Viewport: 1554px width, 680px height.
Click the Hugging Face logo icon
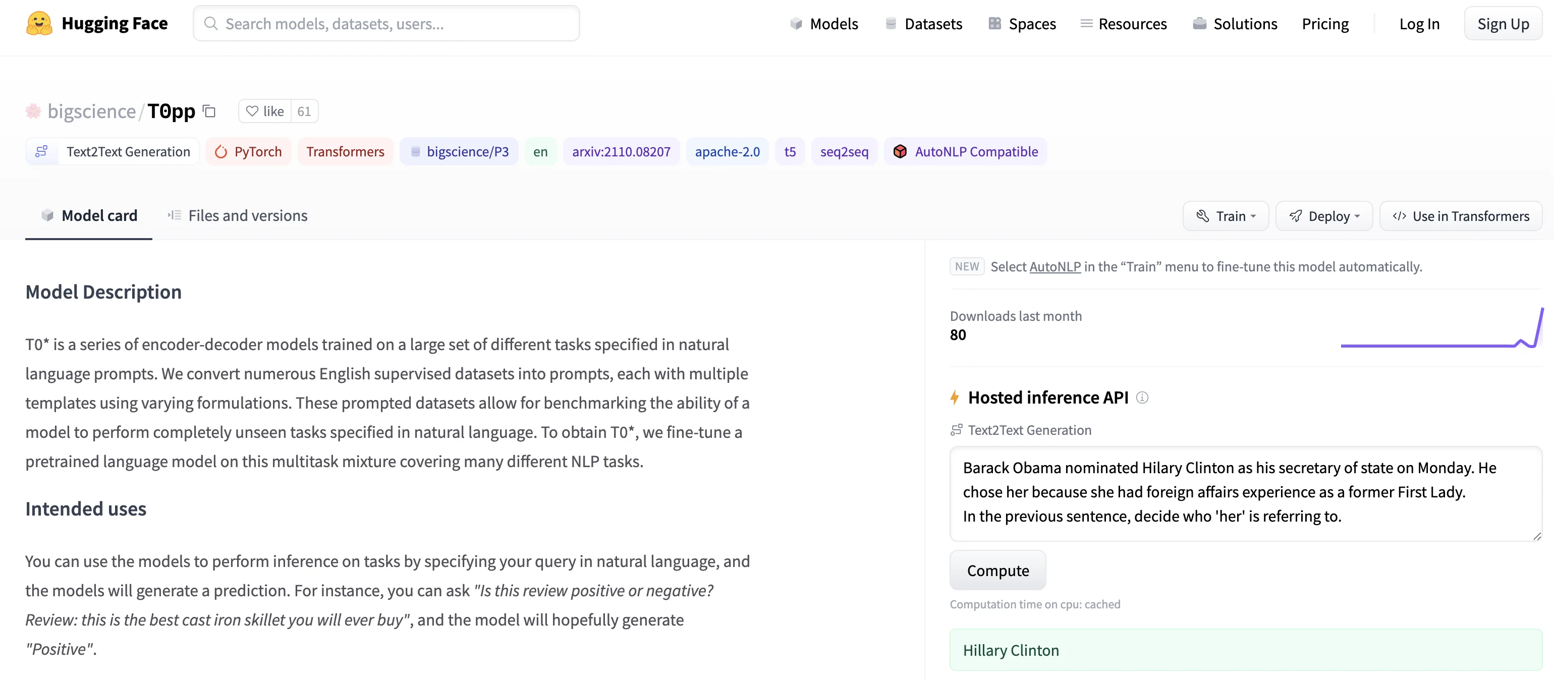[x=39, y=23]
